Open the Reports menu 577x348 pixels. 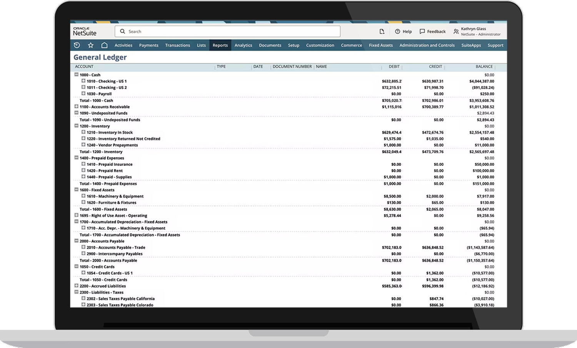220,45
